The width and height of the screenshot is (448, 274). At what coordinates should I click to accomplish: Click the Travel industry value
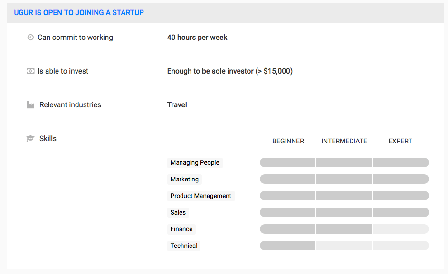point(177,105)
